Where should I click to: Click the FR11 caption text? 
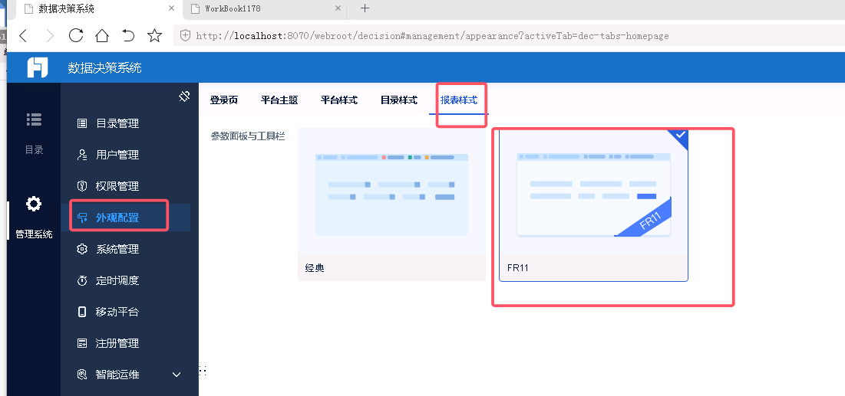click(x=518, y=268)
